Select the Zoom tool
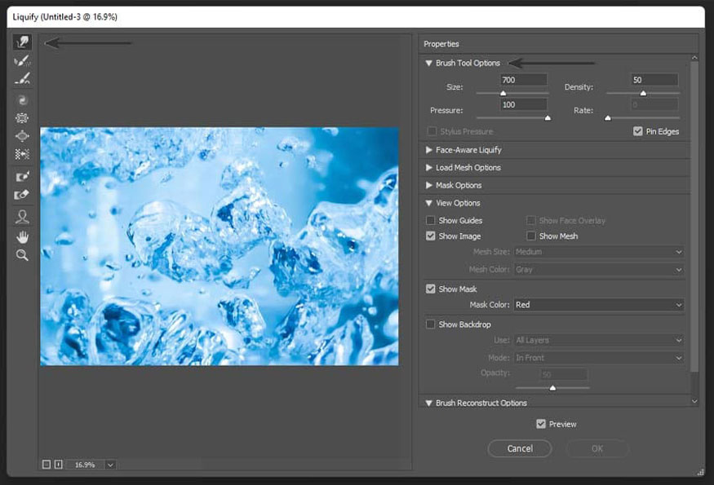This screenshot has height=485, width=714. [x=22, y=255]
